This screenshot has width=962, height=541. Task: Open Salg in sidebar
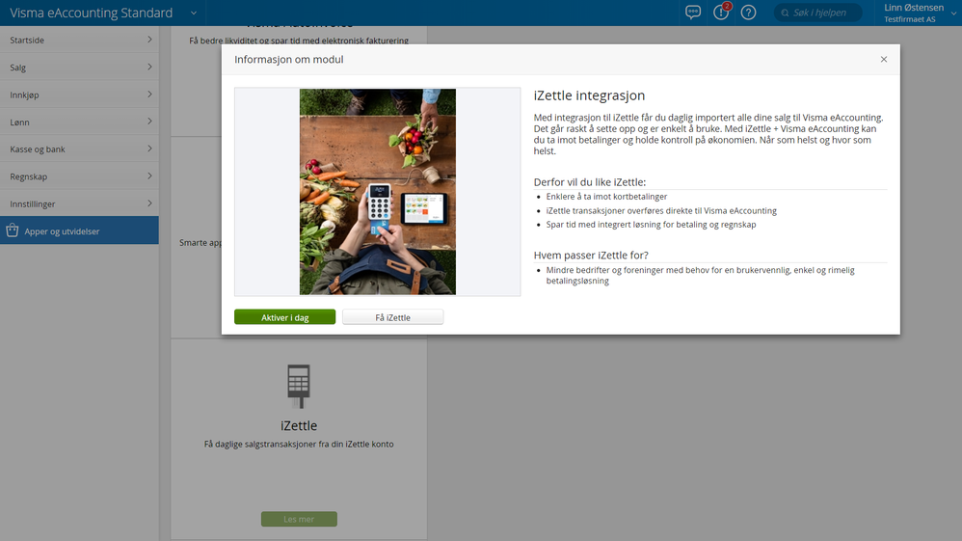pyautogui.click(x=79, y=67)
